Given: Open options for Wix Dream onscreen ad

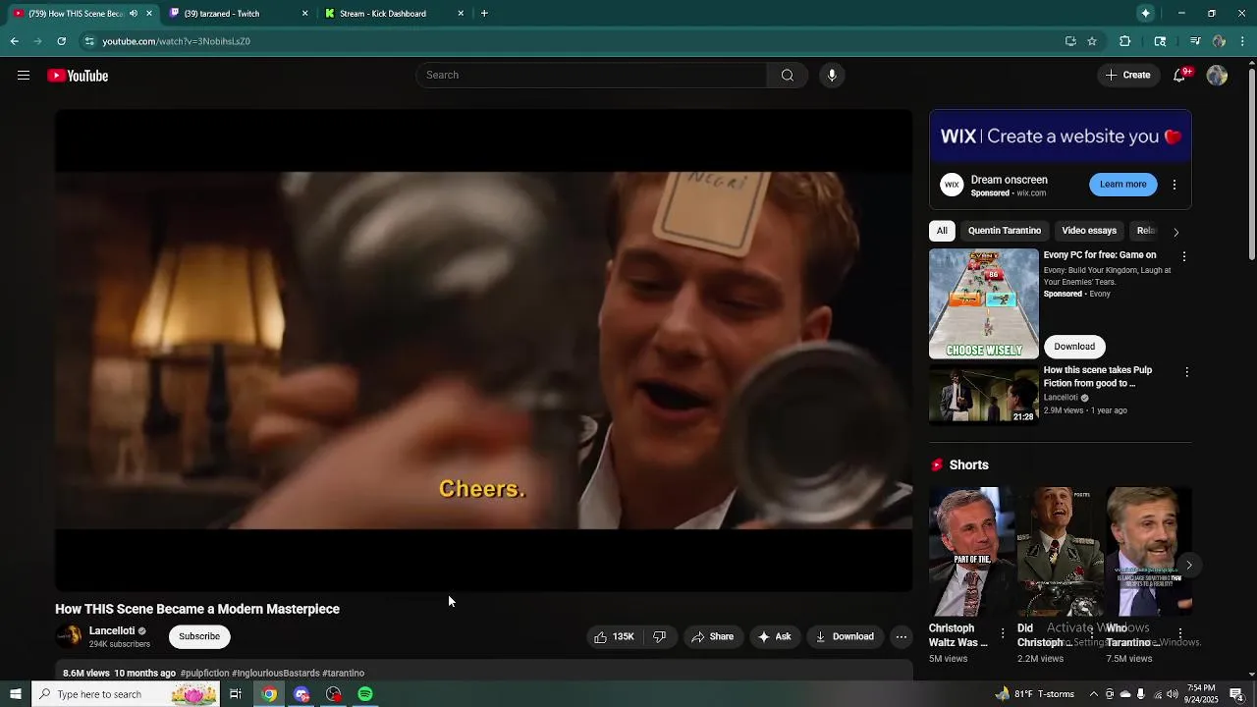Looking at the screenshot, I should click(x=1174, y=185).
